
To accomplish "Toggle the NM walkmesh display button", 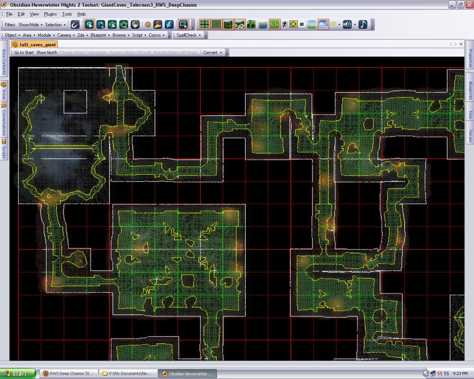I will point(274,25).
